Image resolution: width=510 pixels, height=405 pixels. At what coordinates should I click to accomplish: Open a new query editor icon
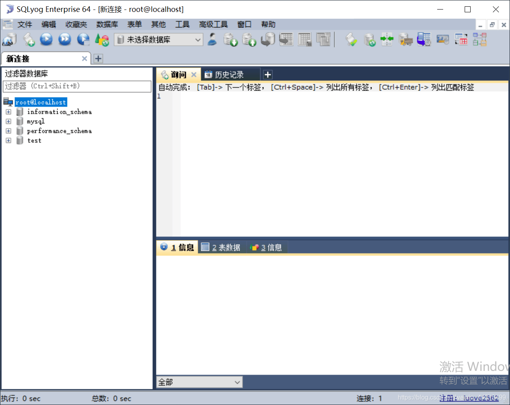coord(29,40)
